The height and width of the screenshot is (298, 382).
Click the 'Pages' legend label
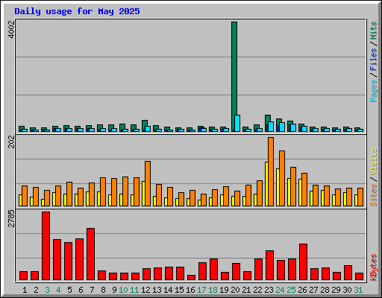click(x=373, y=90)
